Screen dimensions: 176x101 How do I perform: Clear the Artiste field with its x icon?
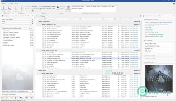click(31, 19)
